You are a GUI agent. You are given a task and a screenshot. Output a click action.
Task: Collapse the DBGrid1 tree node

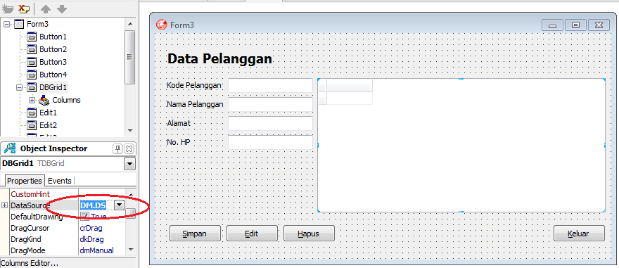(19, 87)
